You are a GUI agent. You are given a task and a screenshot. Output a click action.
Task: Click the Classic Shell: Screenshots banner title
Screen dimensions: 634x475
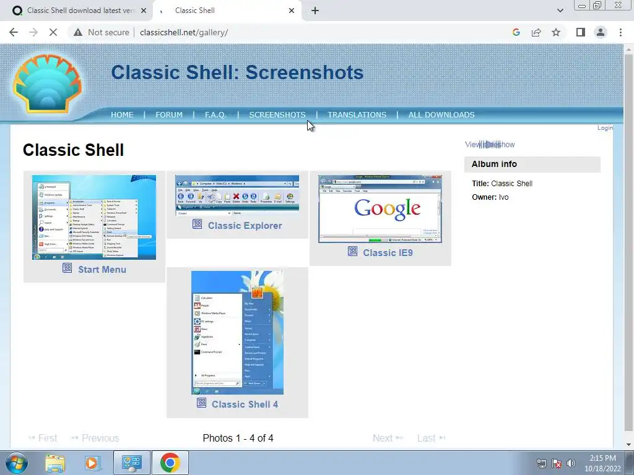[x=237, y=73]
